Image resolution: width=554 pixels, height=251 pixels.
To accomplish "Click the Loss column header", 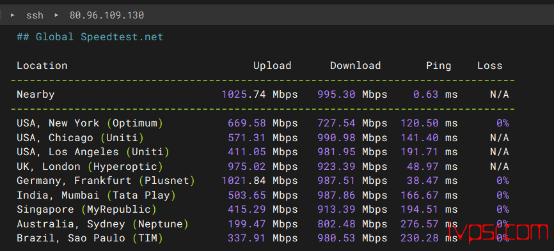I will tap(489, 66).
